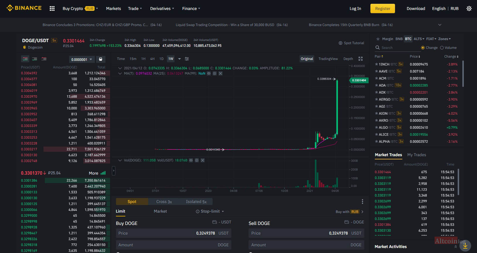This screenshot has height=253, width=477.
Task: Favorite the 1INCH/BTC pair star
Action: (376, 64)
